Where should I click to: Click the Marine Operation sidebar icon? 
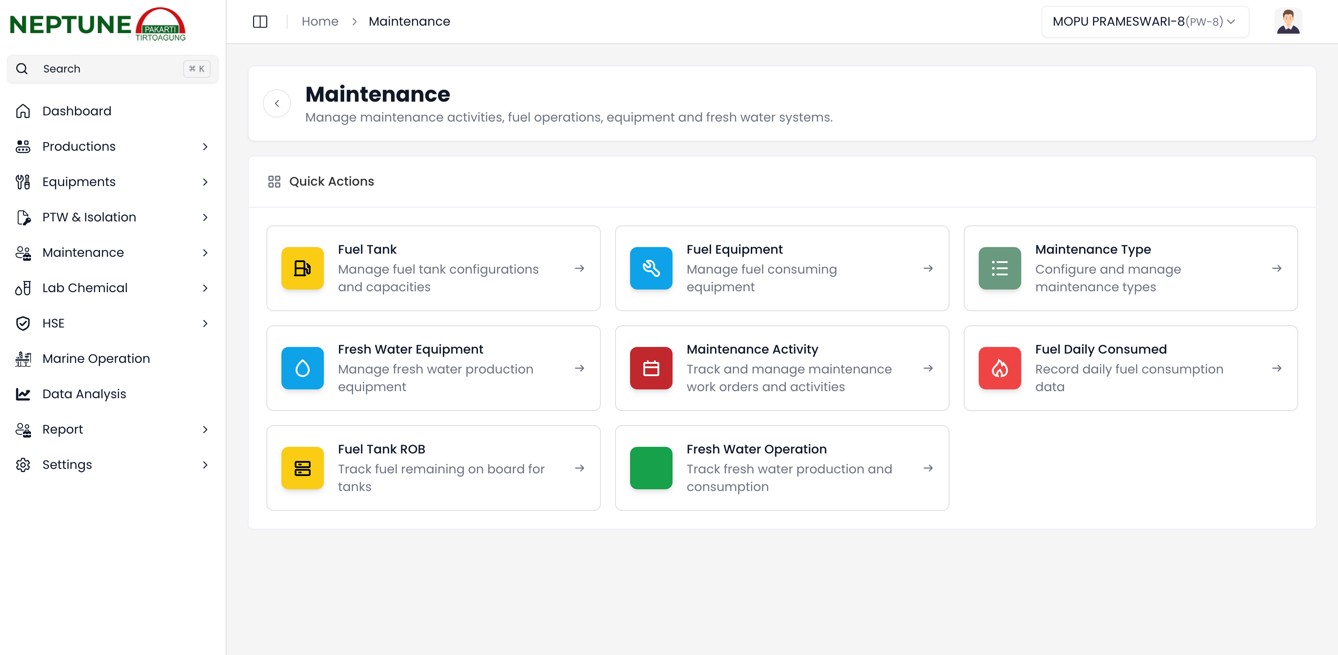23,358
